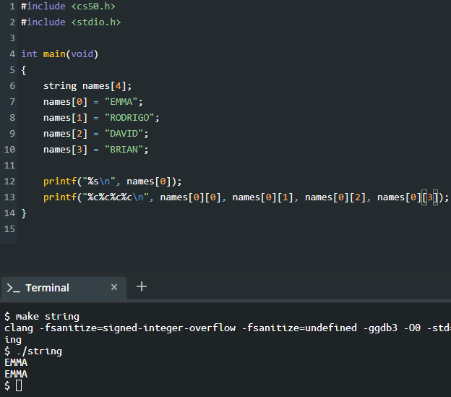
Task: Click the terminal prompt icon on the tab
Action: (x=13, y=288)
